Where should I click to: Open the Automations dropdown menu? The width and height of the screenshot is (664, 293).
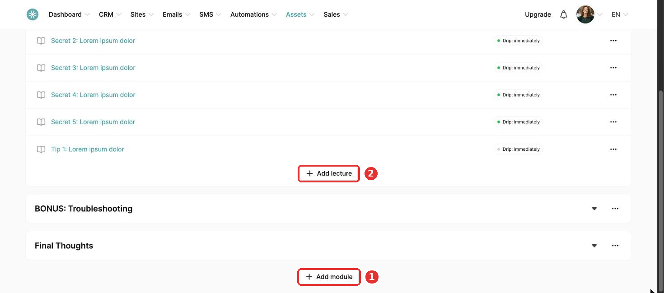[x=253, y=14]
